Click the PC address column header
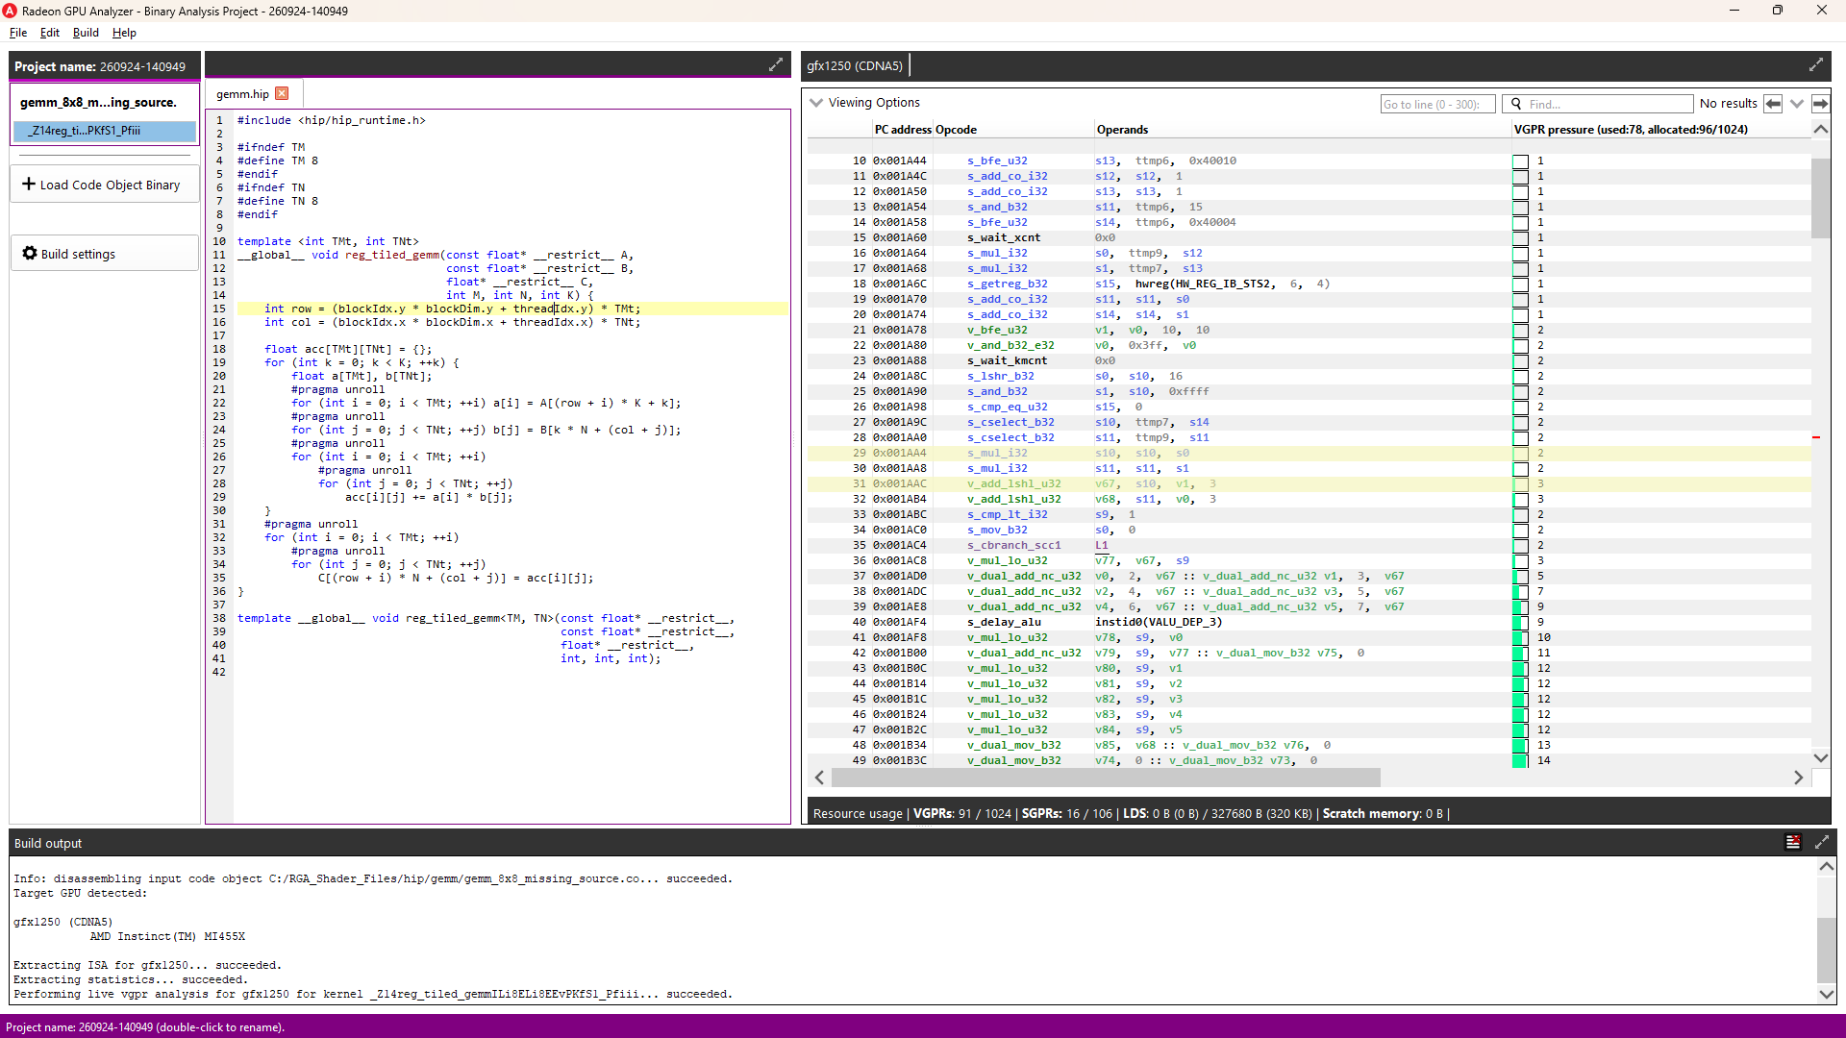Screen dimensions: 1846x1038 tap(903, 129)
